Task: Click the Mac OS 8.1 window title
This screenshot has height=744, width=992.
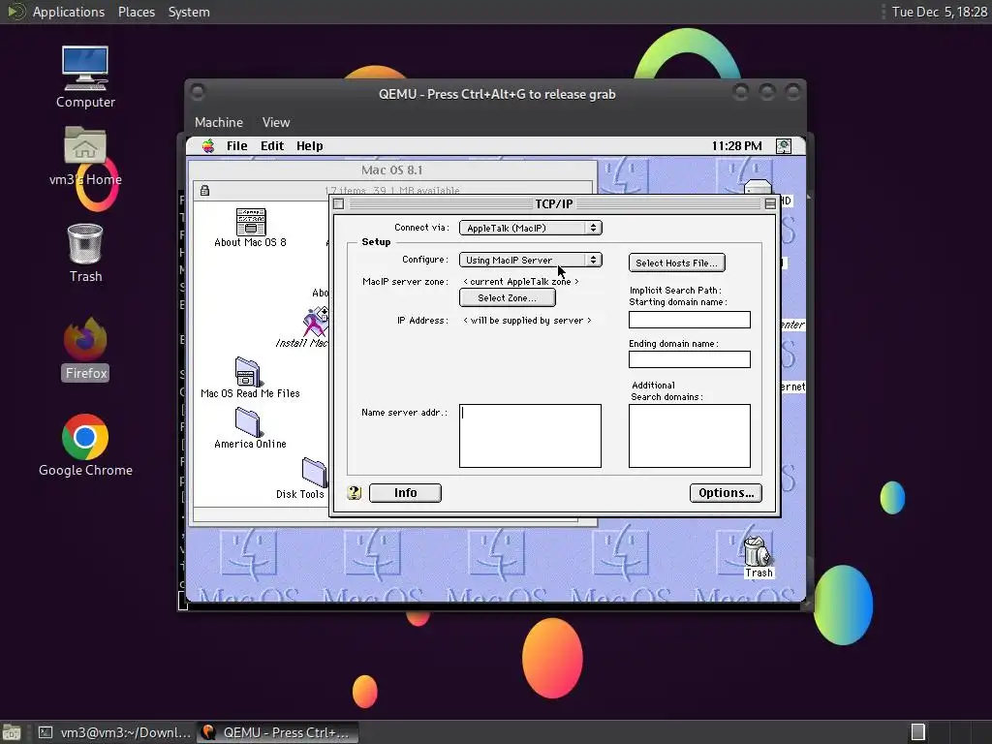Action: click(x=391, y=170)
